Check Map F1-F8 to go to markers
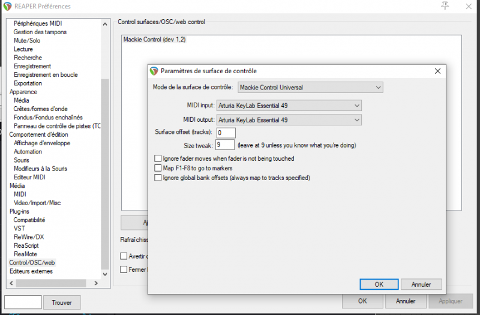480x315 pixels. [x=158, y=168]
